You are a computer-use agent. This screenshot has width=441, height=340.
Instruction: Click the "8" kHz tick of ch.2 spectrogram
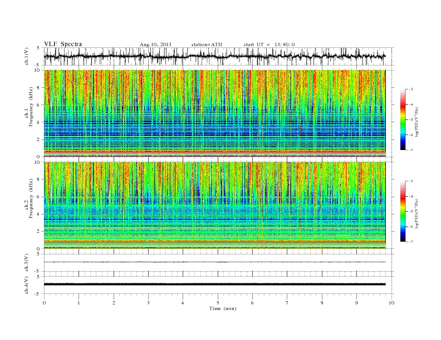coord(39,179)
